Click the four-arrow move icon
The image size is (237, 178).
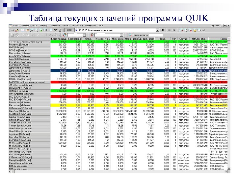(x=23, y=35)
